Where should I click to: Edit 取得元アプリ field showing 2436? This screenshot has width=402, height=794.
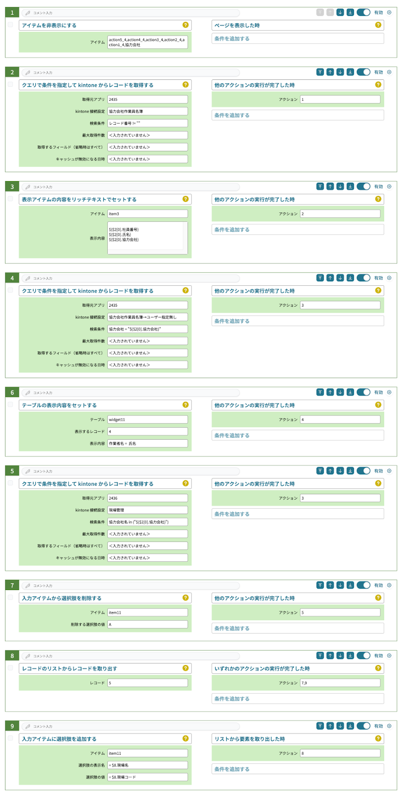point(147,498)
